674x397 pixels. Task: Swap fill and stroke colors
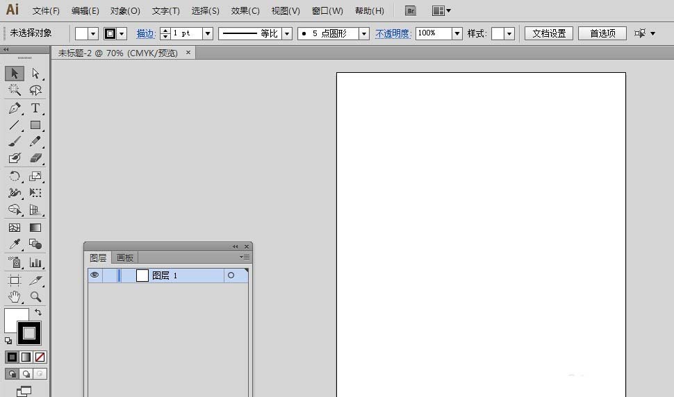38,312
